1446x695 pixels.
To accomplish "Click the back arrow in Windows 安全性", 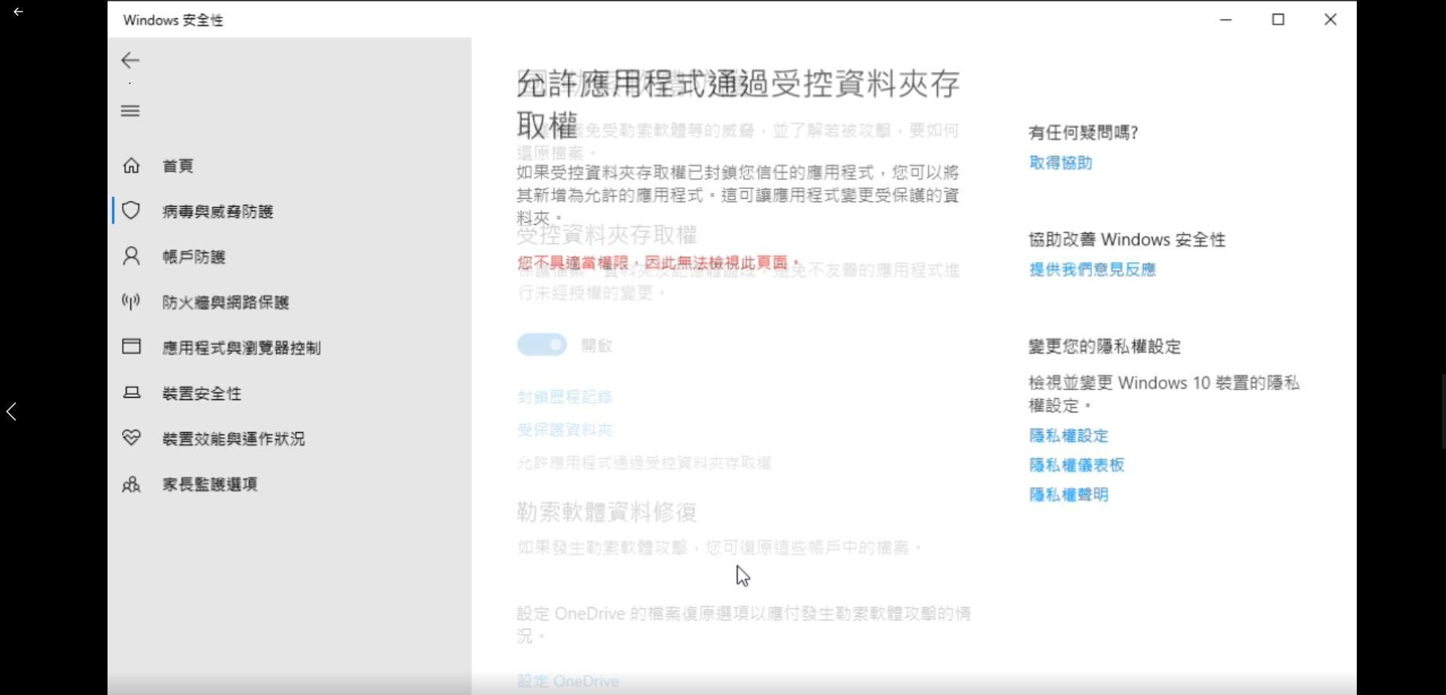I will click(130, 61).
